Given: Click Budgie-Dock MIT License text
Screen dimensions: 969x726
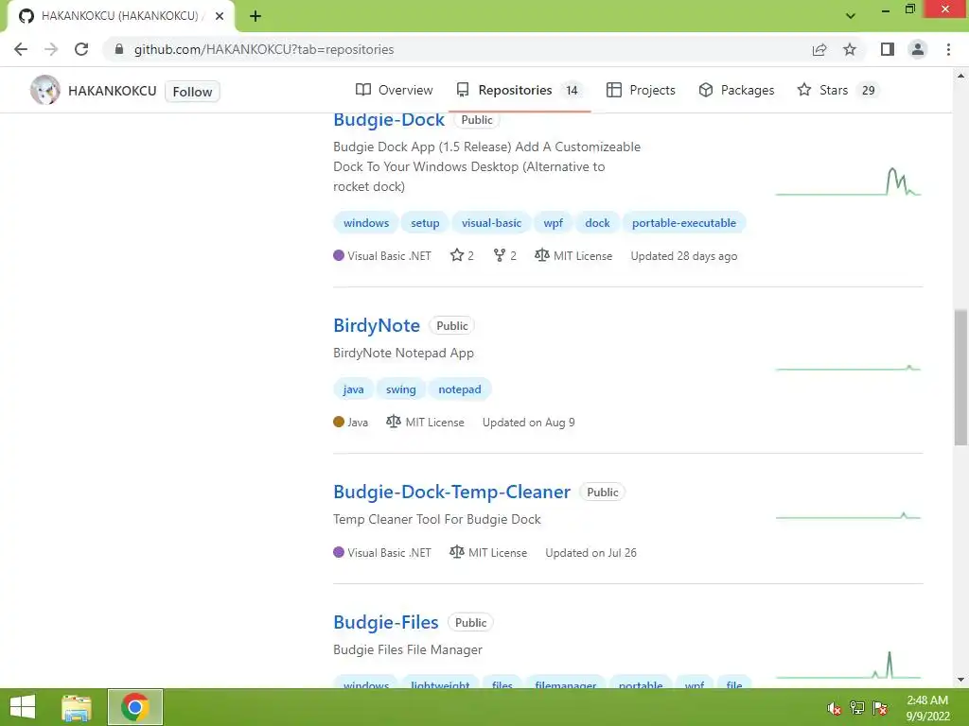Looking at the screenshot, I should (583, 255).
